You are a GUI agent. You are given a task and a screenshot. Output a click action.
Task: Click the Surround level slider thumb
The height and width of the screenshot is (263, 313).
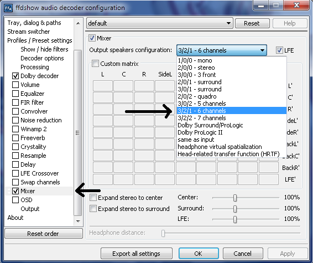[x=235, y=209]
